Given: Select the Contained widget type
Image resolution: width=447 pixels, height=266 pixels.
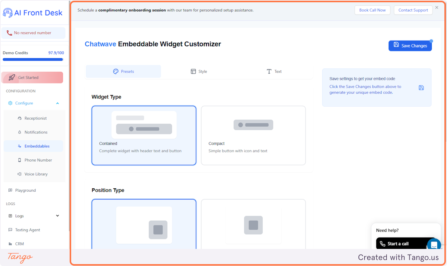Looking at the screenshot, I should 144,135.
